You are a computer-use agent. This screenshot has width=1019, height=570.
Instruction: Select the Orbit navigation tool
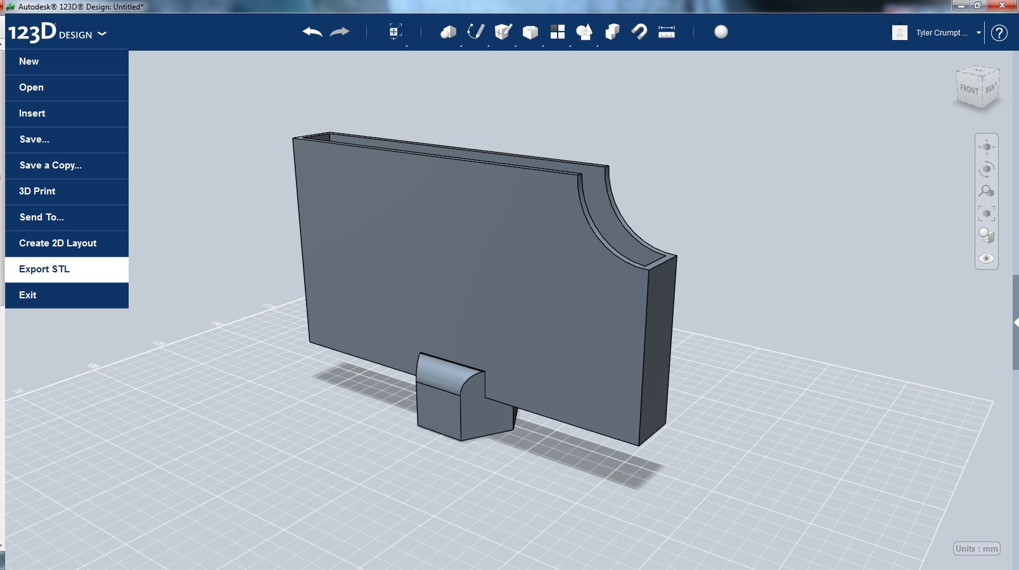pyautogui.click(x=987, y=169)
